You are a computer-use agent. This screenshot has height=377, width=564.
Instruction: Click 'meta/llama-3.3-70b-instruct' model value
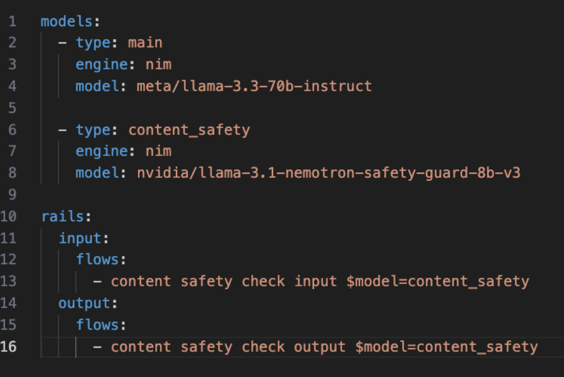pos(254,86)
